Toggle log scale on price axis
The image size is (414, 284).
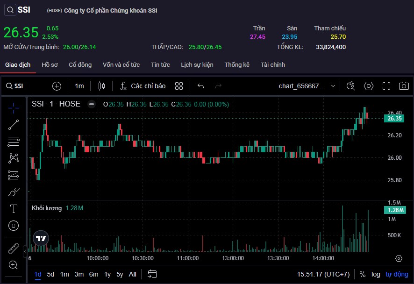coord(376,274)
